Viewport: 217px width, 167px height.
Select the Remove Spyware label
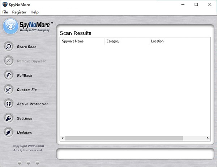[x=32, y=61]
